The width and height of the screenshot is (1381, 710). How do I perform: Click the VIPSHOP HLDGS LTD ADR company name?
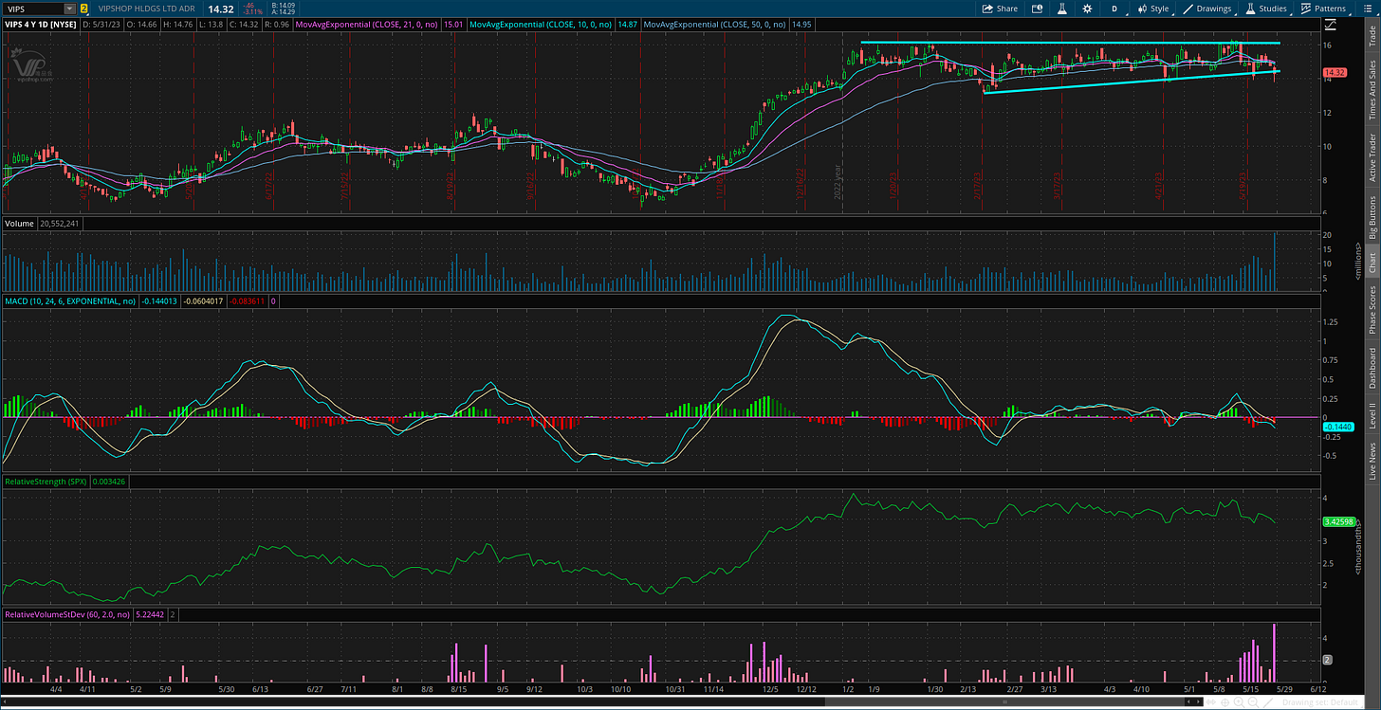point(144,9)
